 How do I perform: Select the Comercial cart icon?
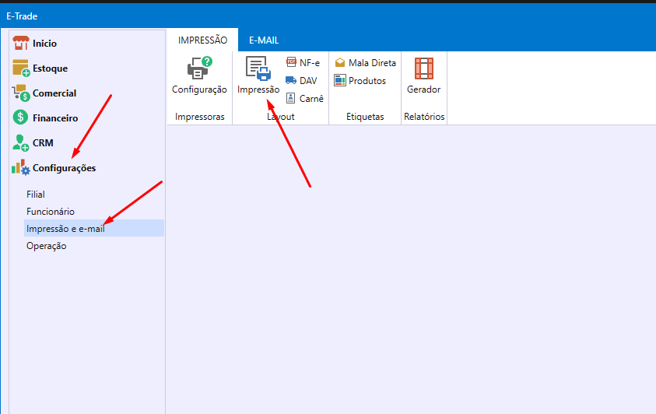coord(20,93)
